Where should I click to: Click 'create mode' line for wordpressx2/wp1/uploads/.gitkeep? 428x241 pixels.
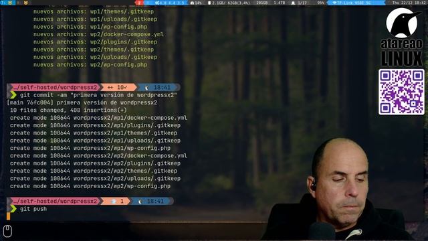click(x=95, y=141)
